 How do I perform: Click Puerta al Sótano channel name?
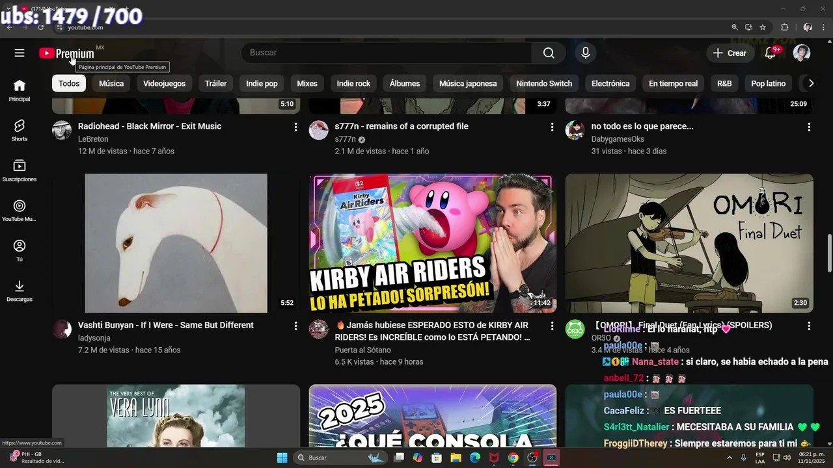[362, 350]
